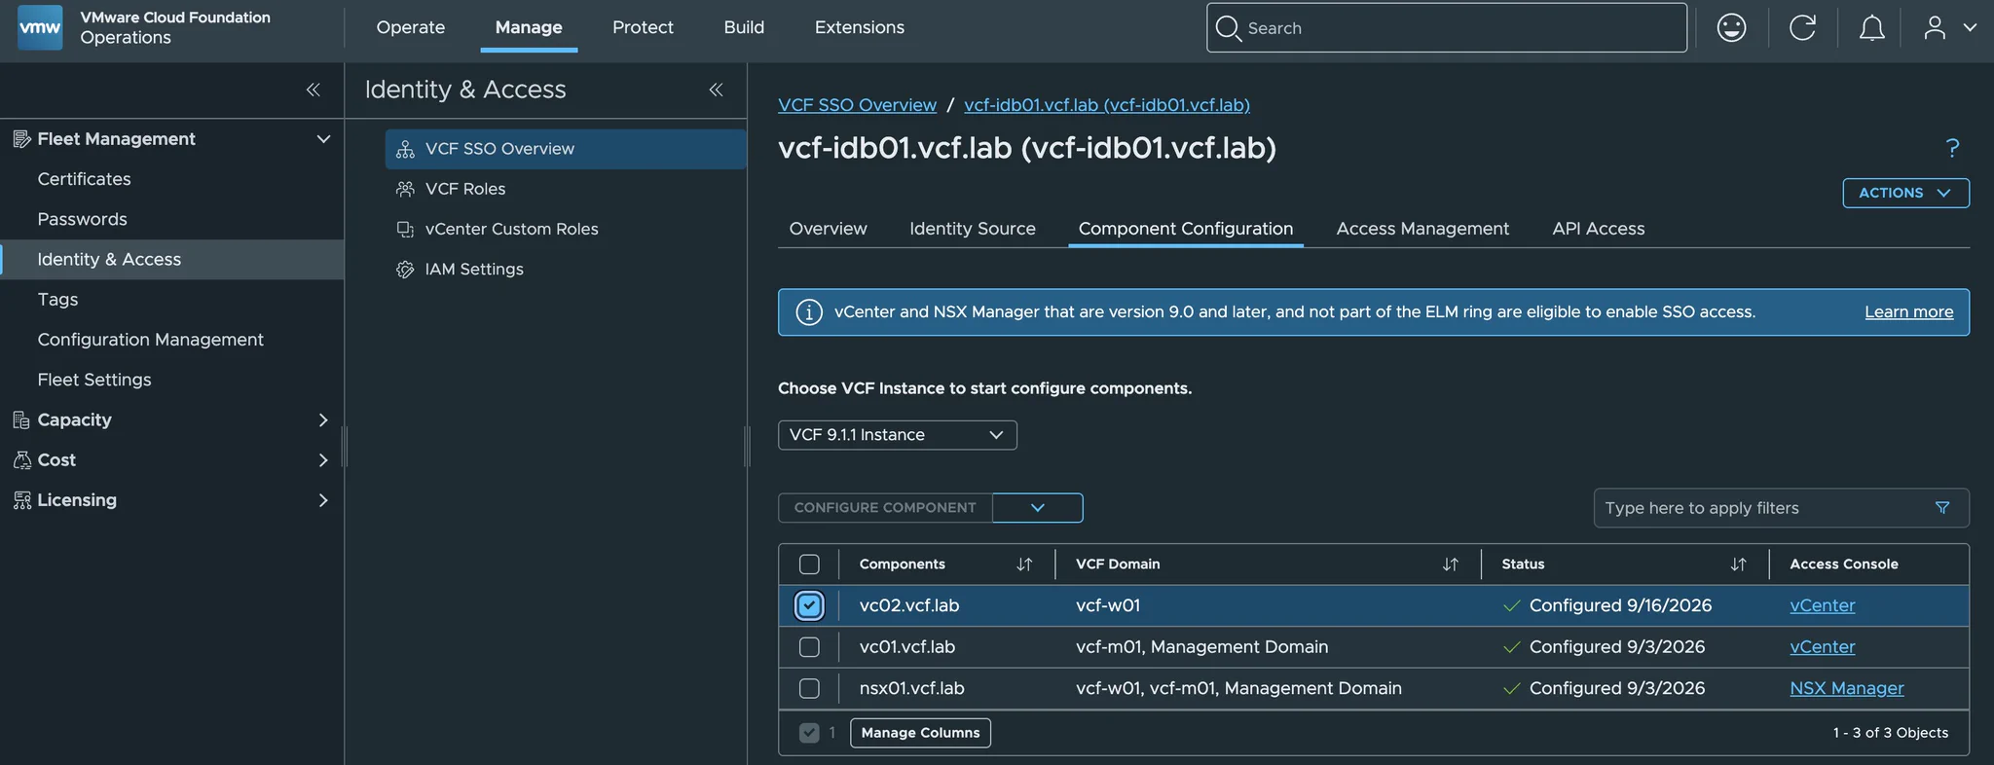1994x765 pixels.
Task: Open the feedback smiley icon
Action: tap(1731, 27)
